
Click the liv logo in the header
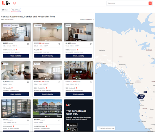(6, 3)
